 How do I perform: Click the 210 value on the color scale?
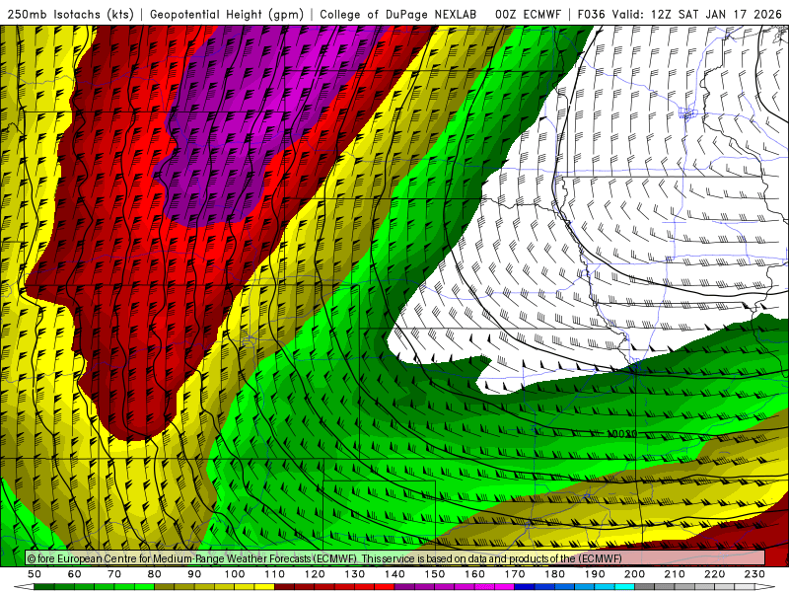coord(675,574)
